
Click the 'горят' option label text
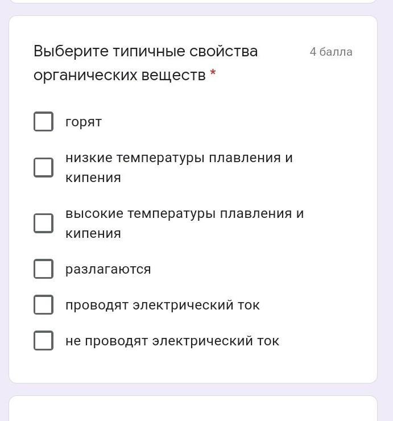84,122
